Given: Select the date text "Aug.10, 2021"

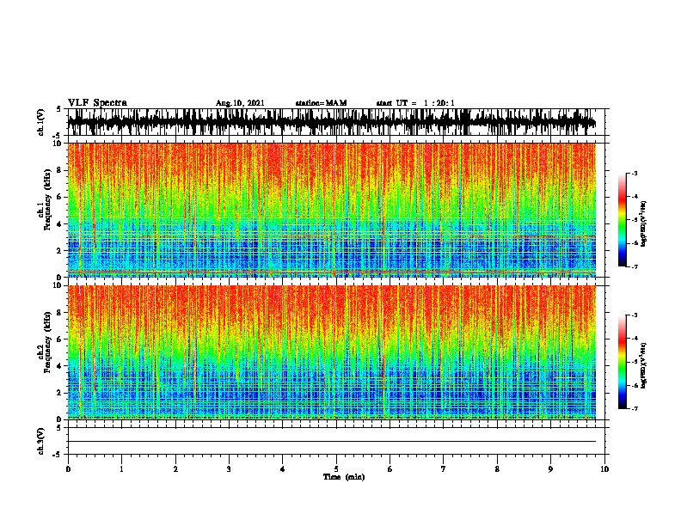Looking at the screenshot, I should coord(240,103).
